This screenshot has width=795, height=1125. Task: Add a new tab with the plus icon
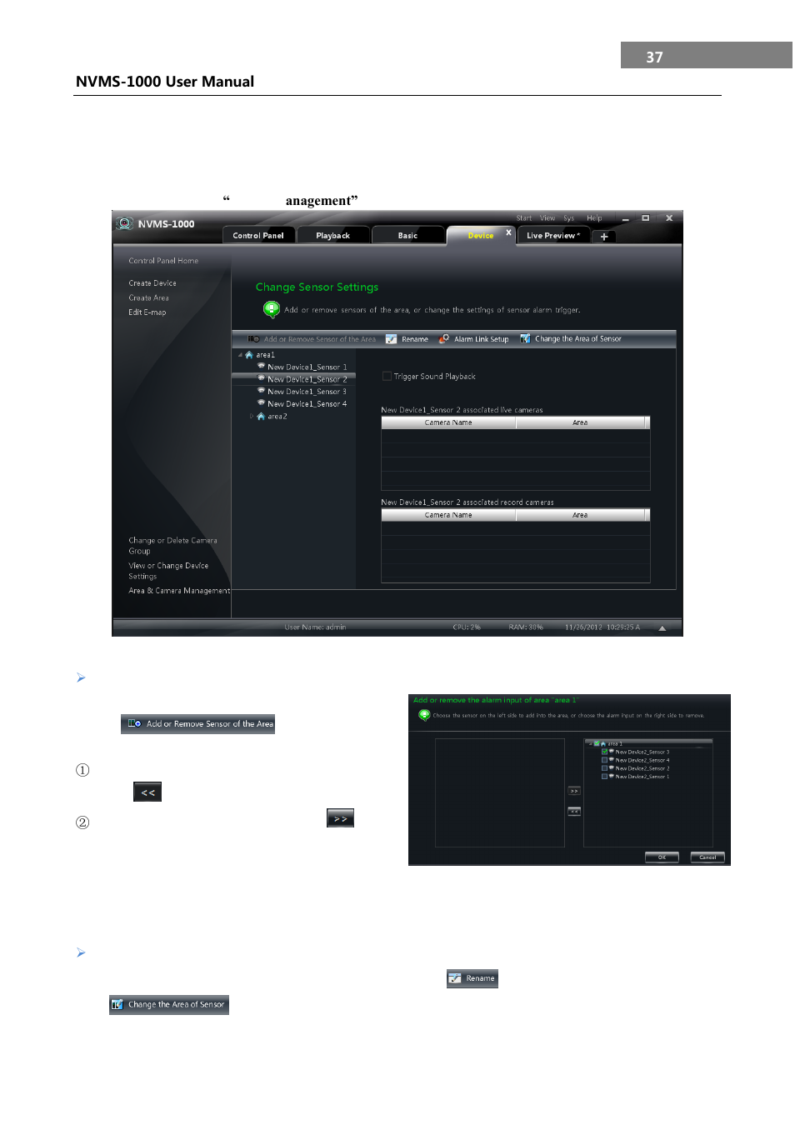pos(604,237)
